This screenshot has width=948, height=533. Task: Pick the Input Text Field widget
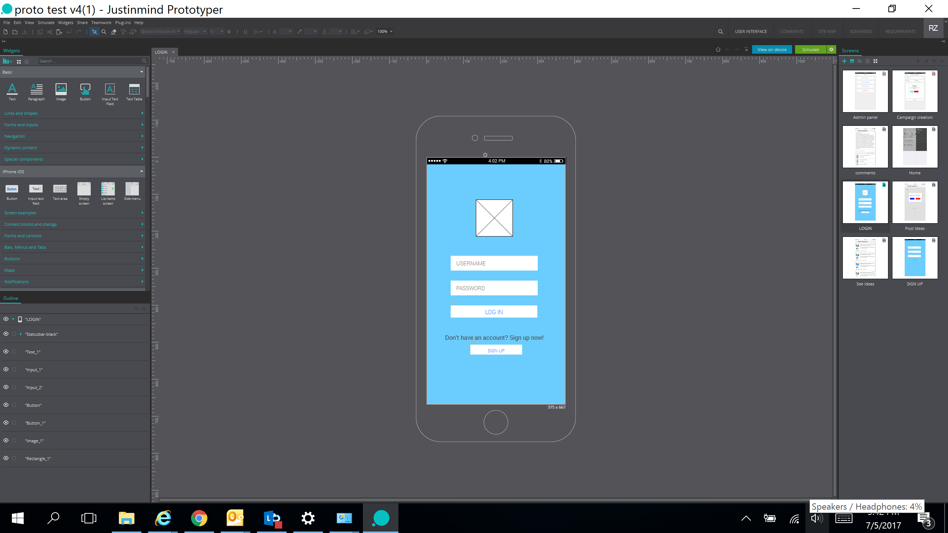click(110, 90)
